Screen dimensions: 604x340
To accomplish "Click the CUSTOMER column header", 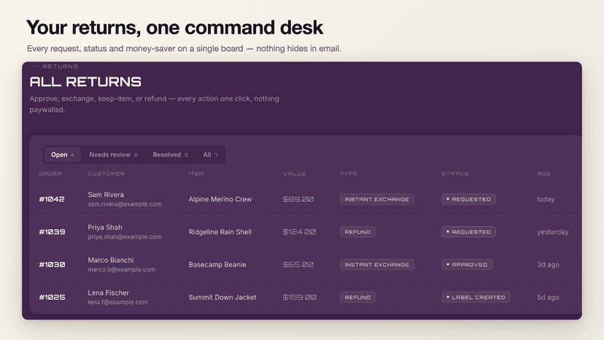I will 107,174.
